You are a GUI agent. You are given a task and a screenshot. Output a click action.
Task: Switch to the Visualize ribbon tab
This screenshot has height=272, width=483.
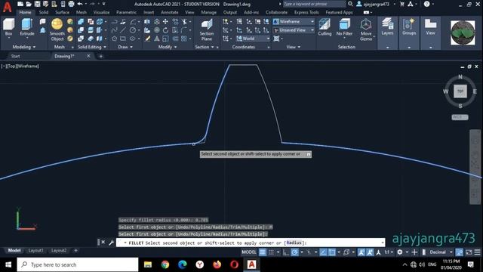click(x=101, y=12)
